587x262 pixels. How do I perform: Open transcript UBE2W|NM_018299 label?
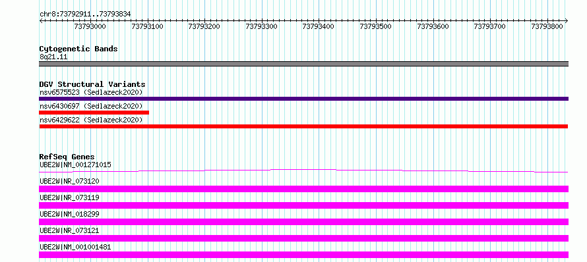pos(69,214)
